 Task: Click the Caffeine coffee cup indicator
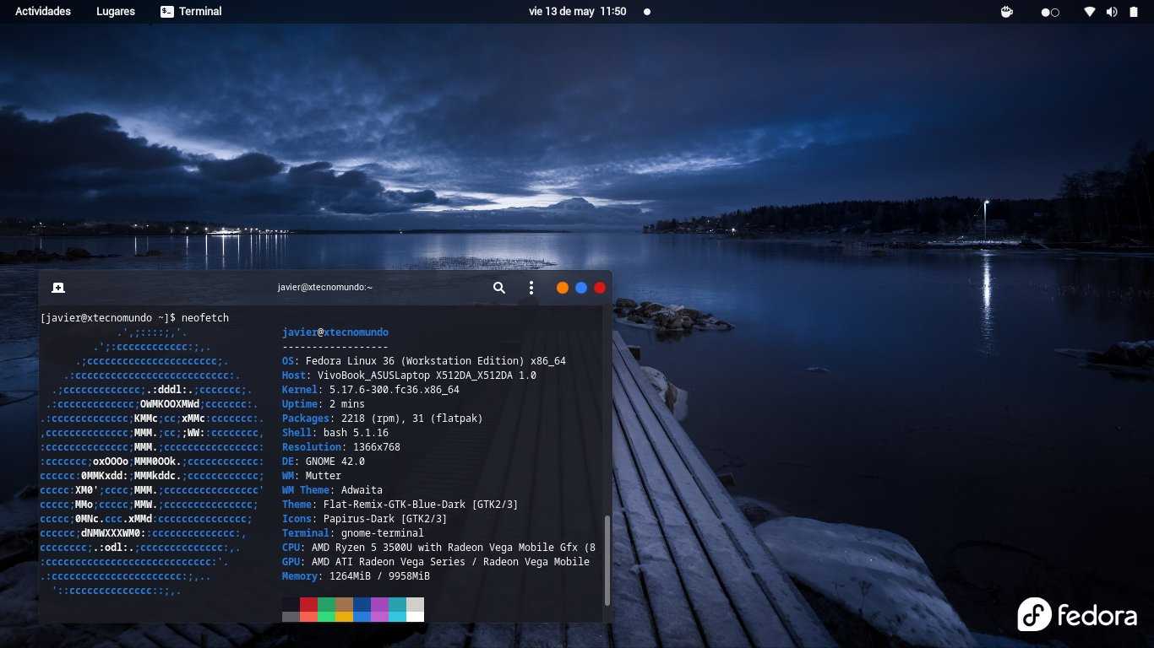[1006, 12]
